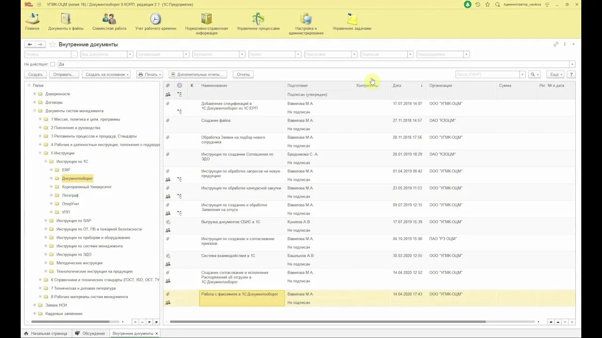Click the Создать button
The image size is (602, 338).
click(35, 75)
